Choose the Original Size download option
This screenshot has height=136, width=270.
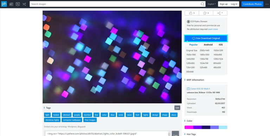pyautogui.click(x=192, y=51)
